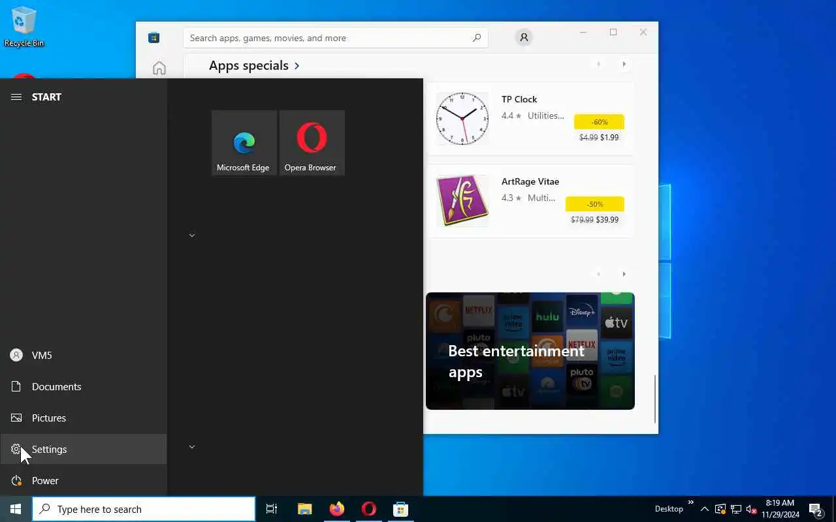Open Documents from Start menu
The height and width of the screenshot is (522, 836).
coord(84,386)
